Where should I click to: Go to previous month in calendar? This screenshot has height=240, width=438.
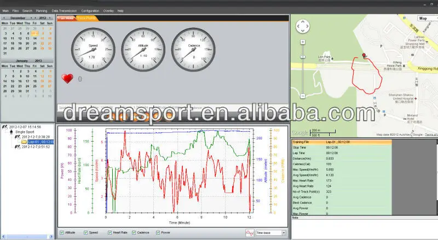tap(4, 18)
